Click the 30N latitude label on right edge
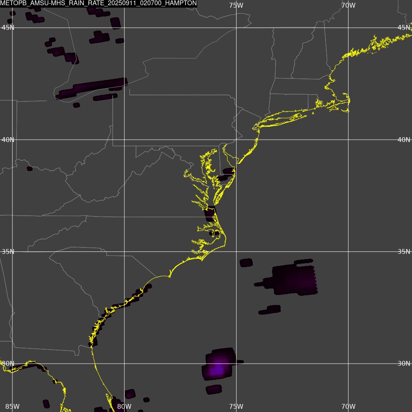The height and width of the screenshot is (412, 412). coord(404,364)
